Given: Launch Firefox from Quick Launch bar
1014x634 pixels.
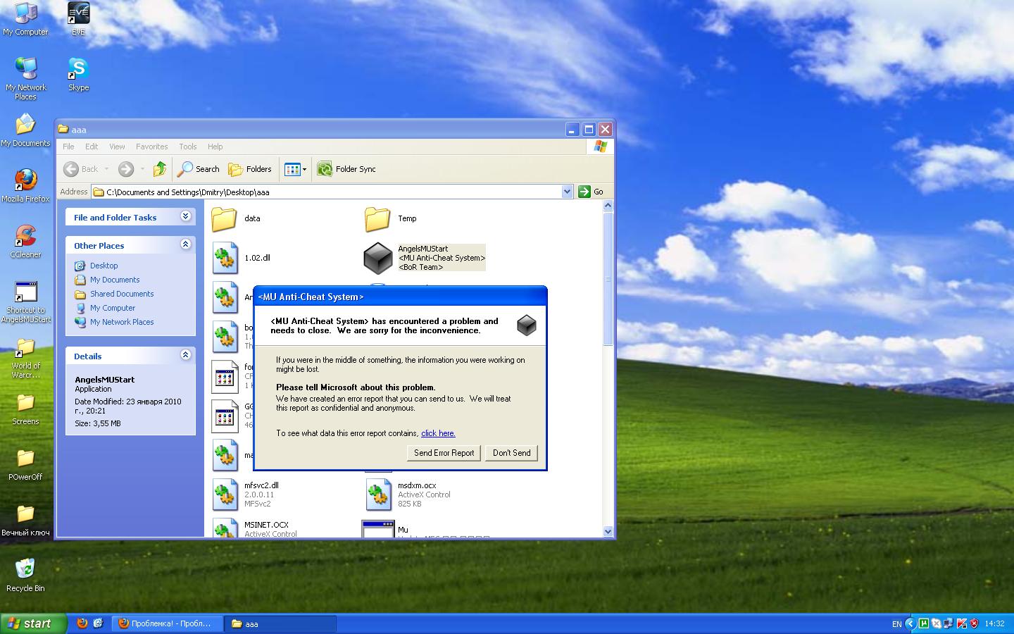Looking at the screenshot, I should point(82,623).
